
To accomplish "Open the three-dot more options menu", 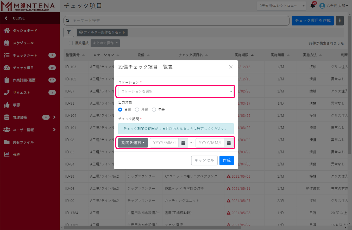I will click(x=340, y=21).
